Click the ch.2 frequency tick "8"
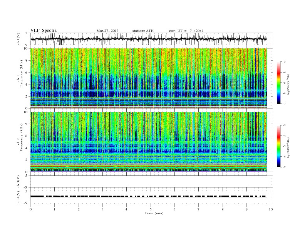Image resolution: width=305 pixels, height=235 pixels. (x=27, y=124)
